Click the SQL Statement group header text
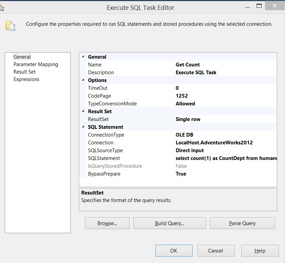This screenshot has height=263, width=285. [106, 127]
